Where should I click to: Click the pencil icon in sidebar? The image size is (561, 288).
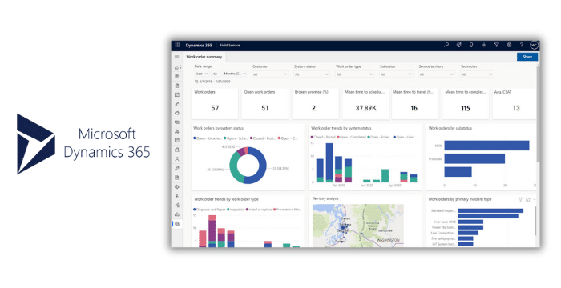177,168
